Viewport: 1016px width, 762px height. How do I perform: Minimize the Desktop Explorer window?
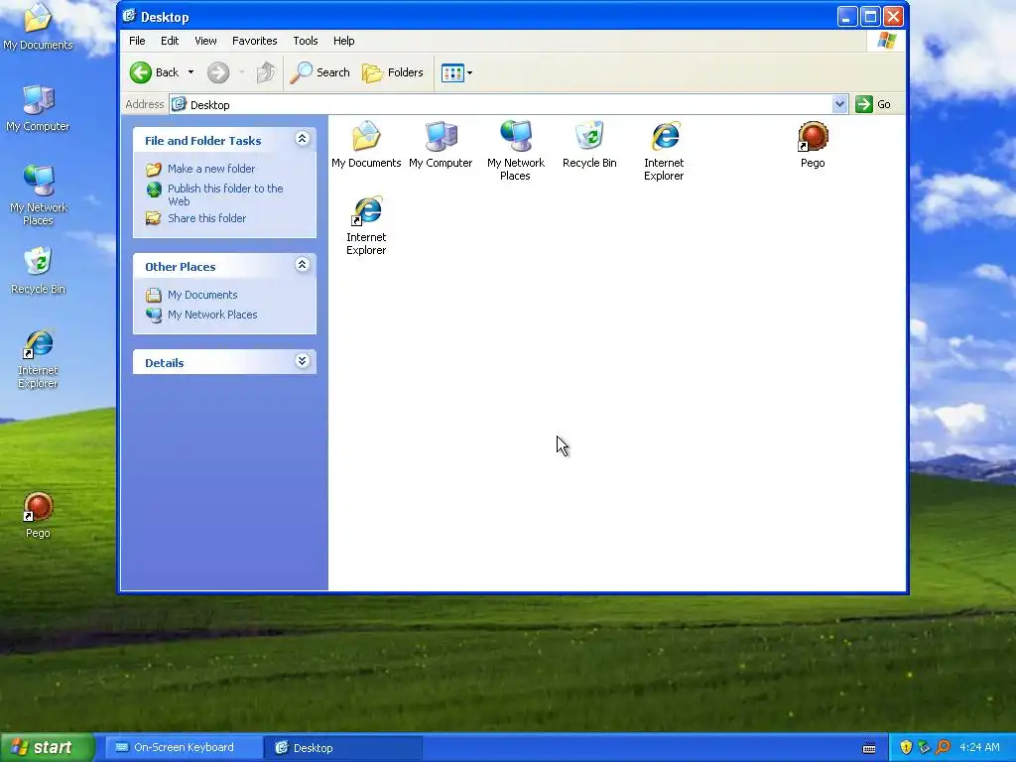coord(847,17)
